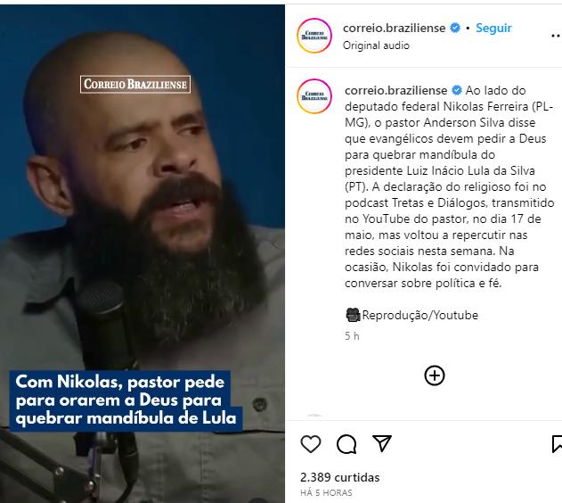View the 2.389 curtidas likes list
The image size is (562, 503).
click(x=339, y=477)
